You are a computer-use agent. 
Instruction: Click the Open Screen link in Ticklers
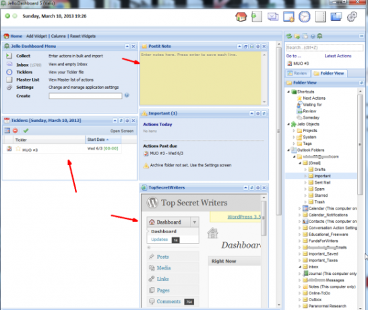pos(122,131)
